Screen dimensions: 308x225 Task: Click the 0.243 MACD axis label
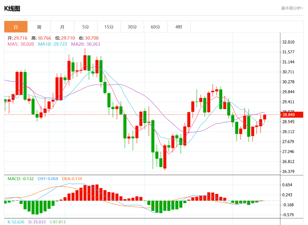coord(287,195)
